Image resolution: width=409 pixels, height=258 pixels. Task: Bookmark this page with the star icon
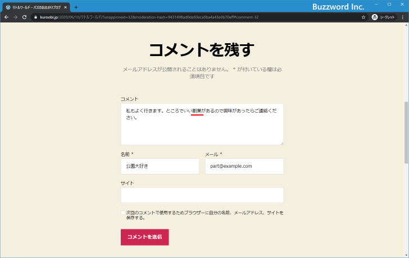click(363, 17)
